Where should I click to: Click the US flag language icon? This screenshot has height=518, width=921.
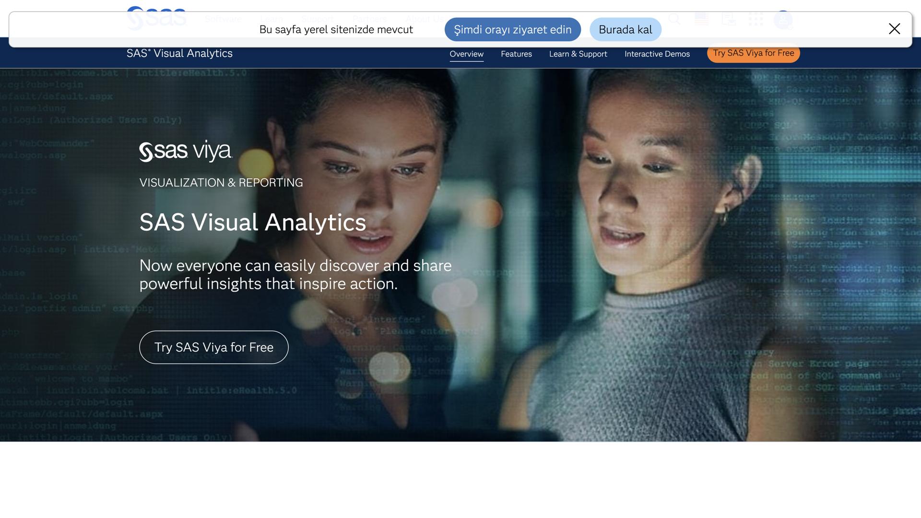click(x=701, y=19)
